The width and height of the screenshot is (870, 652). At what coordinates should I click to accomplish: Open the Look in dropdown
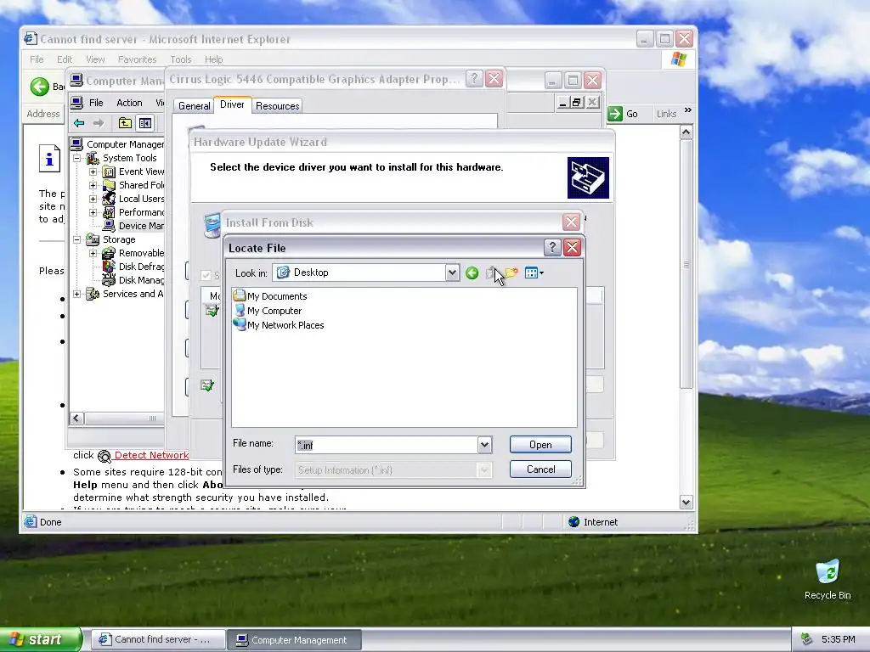tap(452, 273)
